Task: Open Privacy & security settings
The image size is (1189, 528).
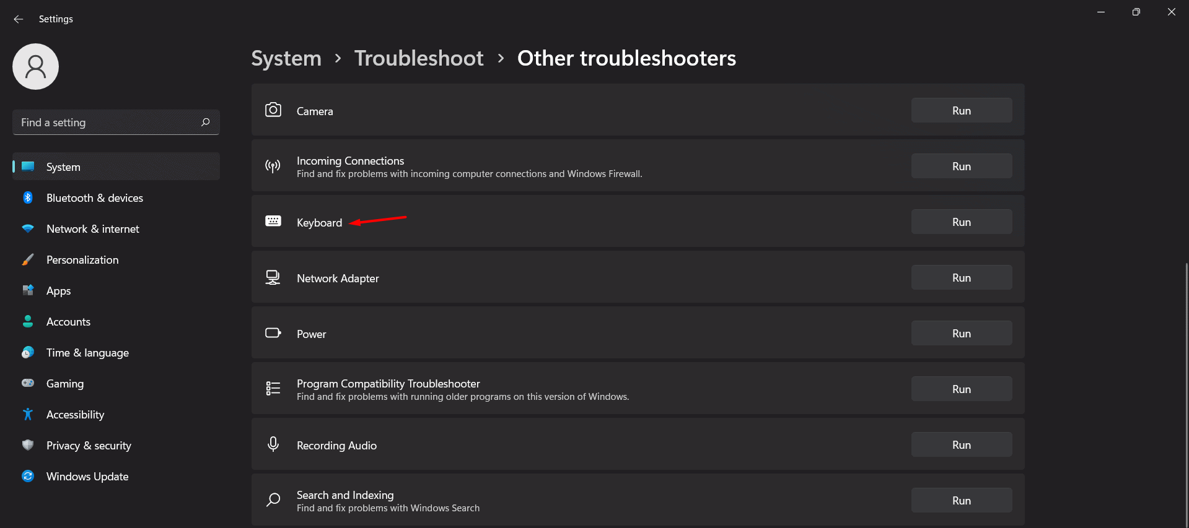Action: [x=89, y=446]
